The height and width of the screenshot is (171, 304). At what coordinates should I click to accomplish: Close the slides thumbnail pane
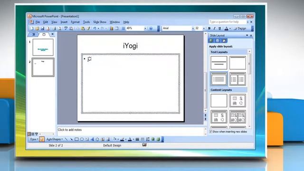[52, 34]
